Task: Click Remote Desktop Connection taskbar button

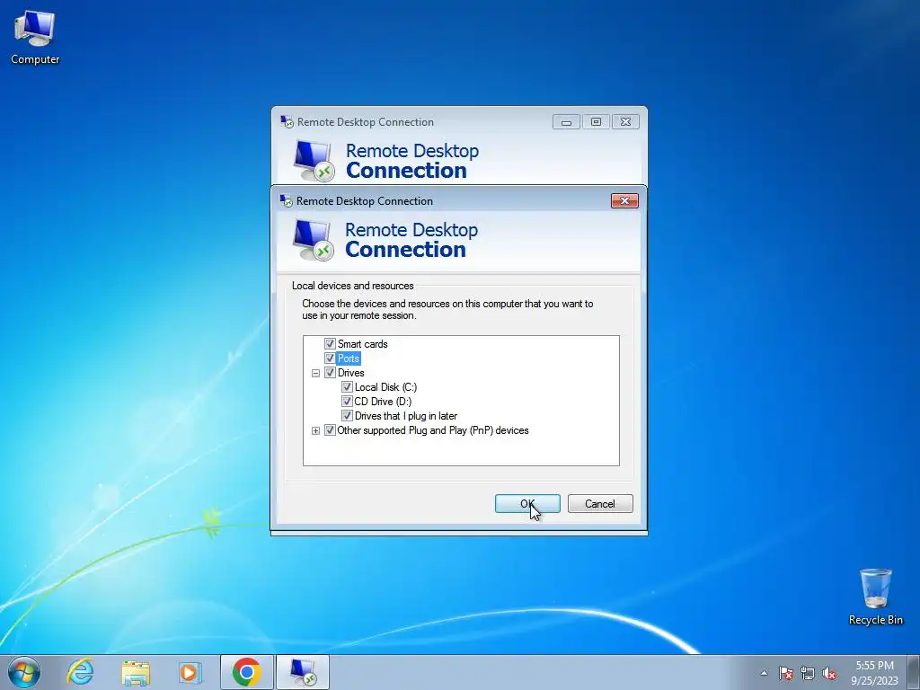Action: (303, 672)
